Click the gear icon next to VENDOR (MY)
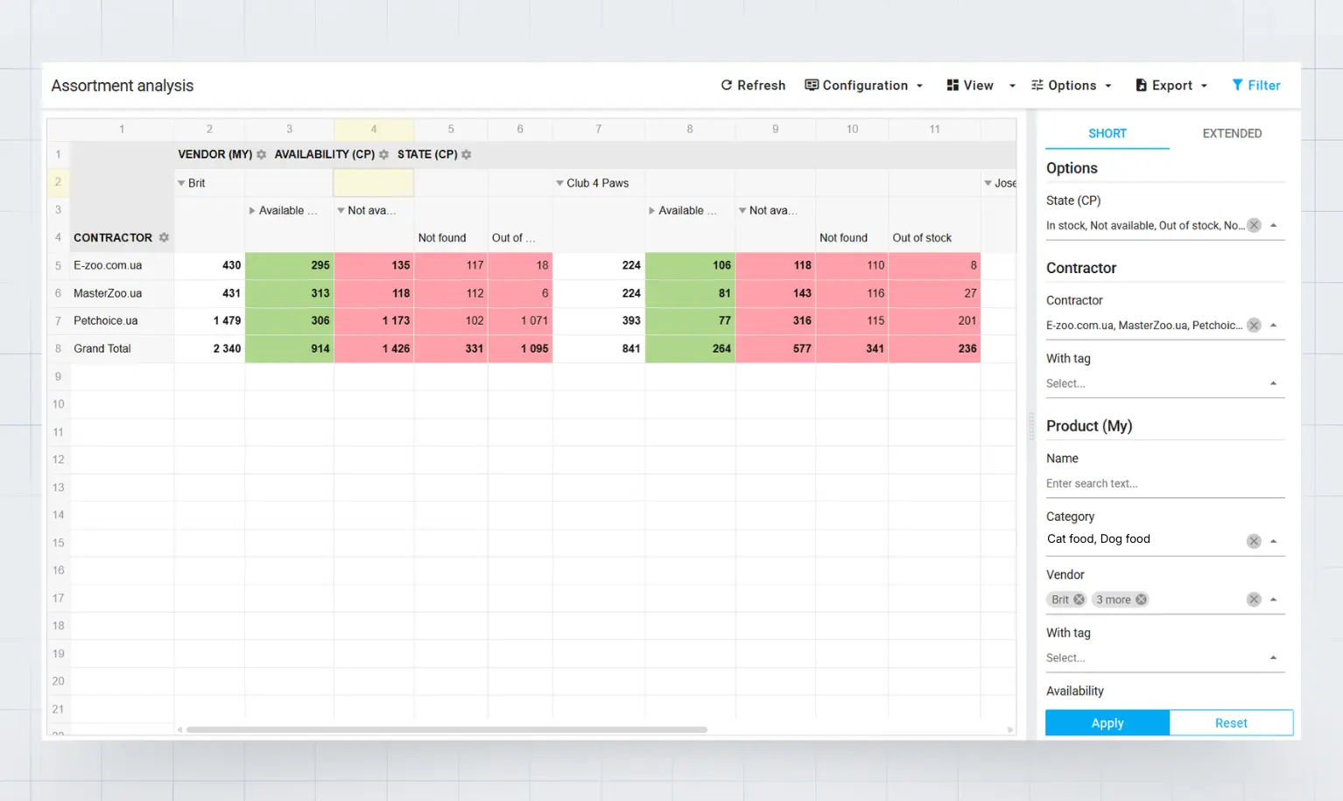 coord(261,155)
